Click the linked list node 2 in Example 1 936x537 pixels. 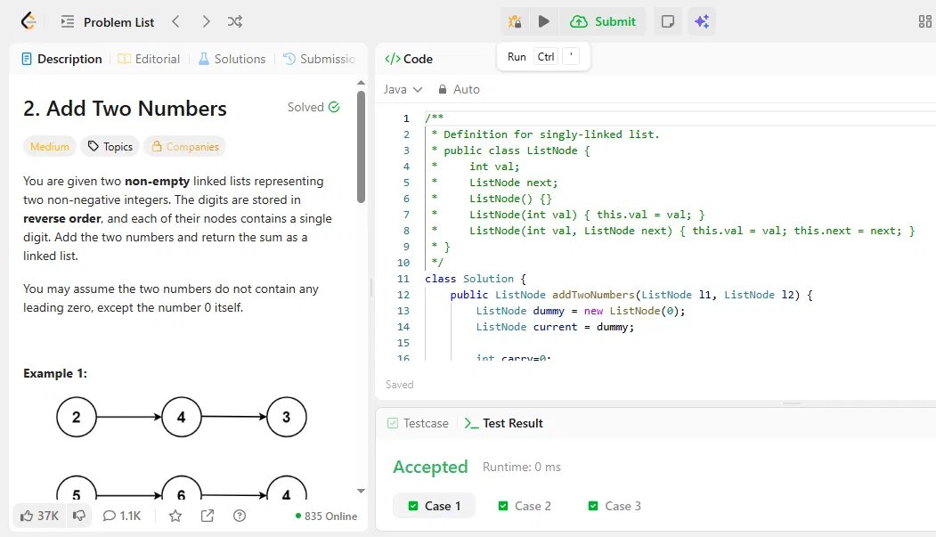click(x=77, y=417)
